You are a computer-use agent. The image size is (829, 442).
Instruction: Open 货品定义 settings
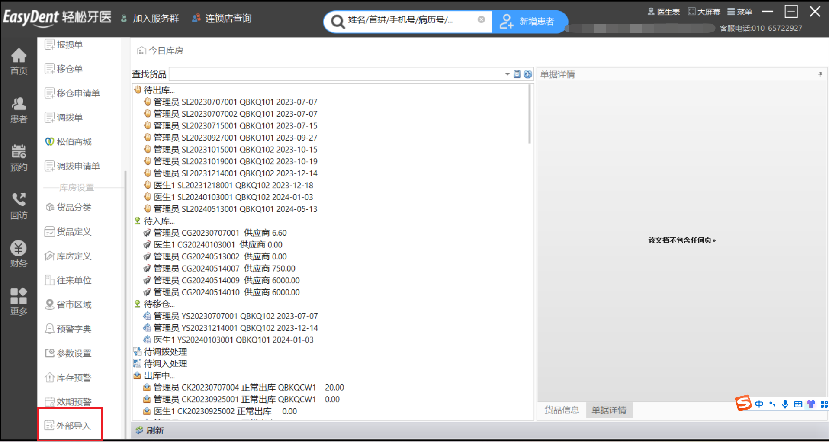[68, 231]
